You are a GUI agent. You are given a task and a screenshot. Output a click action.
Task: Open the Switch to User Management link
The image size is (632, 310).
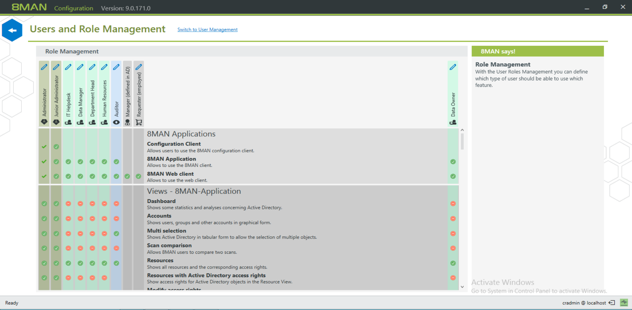(x=207, y=30)
